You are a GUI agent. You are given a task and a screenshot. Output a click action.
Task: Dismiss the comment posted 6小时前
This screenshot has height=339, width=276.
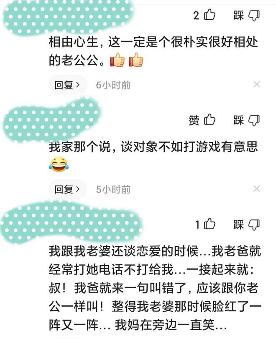click(x=257, y=84)
